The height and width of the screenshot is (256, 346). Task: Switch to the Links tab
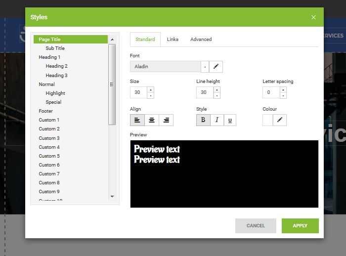[x=173, y=40]
